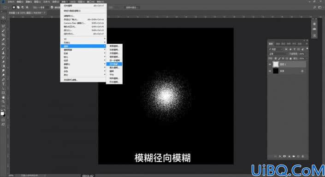The height and width of the screenshot is (177, 325).
Task: Choose 径向模糊 (Radial Blur) in submenu
Action: pos(114,64)
